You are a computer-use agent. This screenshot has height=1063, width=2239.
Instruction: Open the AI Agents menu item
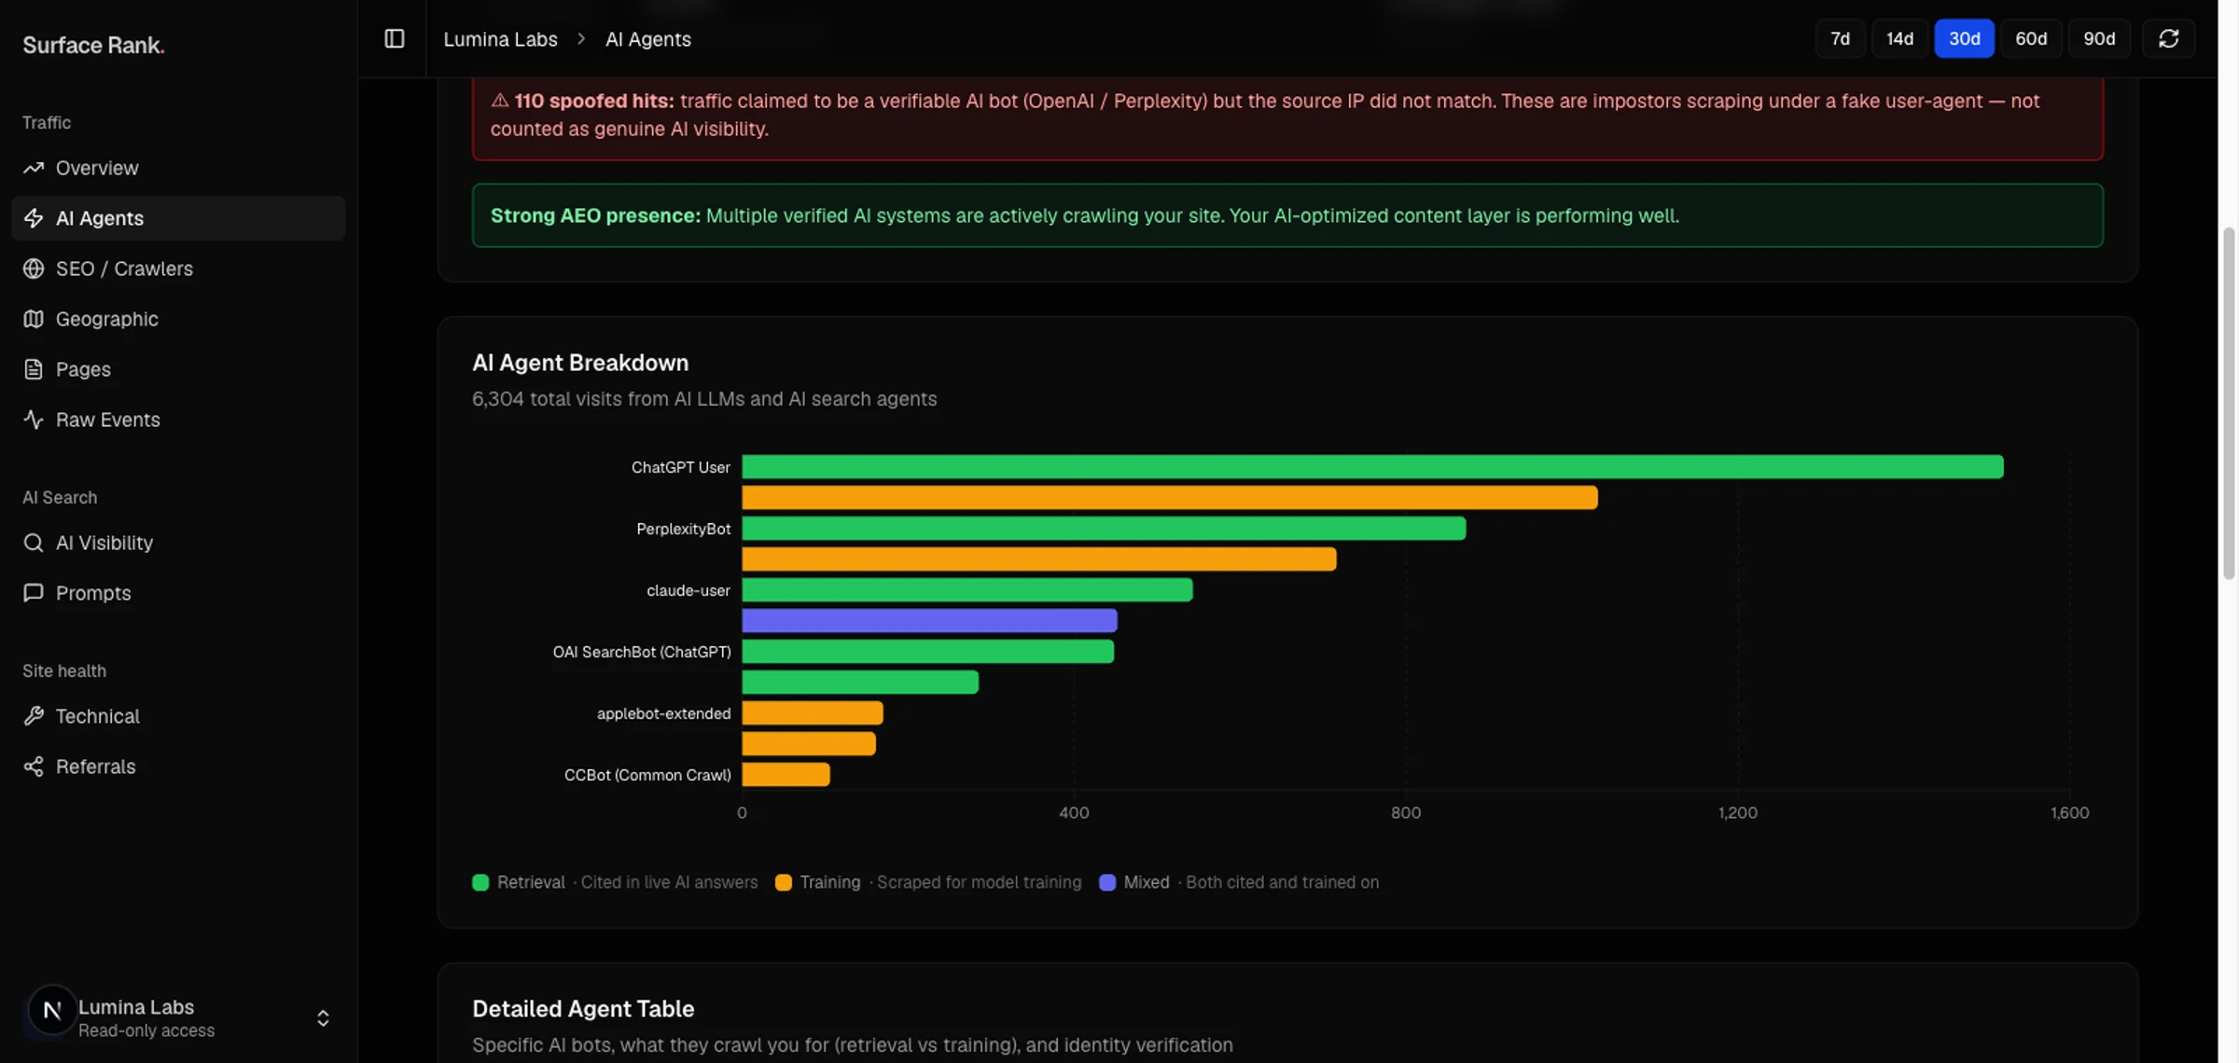pyautogui.click(x=178, y=218)
